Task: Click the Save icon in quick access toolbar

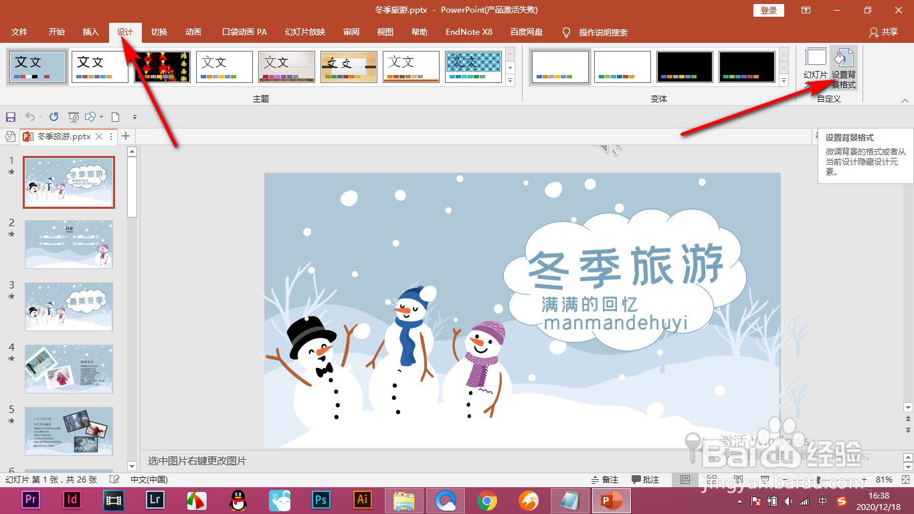Action: pyautogui.click(x=10, y=116)
